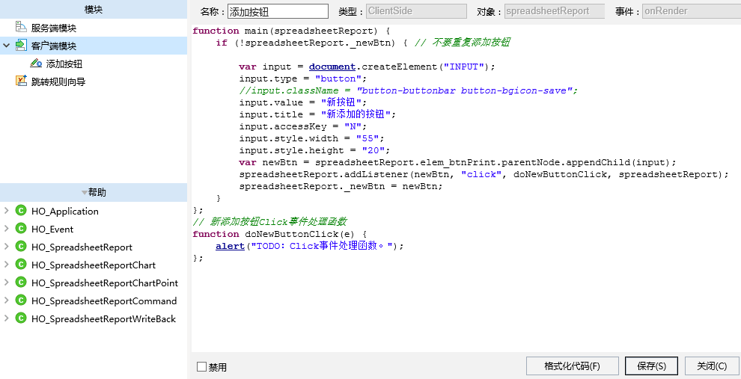
Task: Click the input.accessKey = "N" code line
Action: [303, 126]
